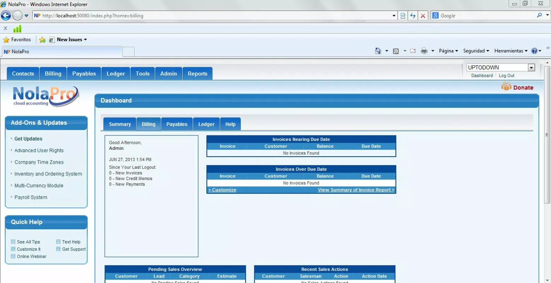Click the blue Help question mark icon

pyautogui.click(x=534, y=51)
